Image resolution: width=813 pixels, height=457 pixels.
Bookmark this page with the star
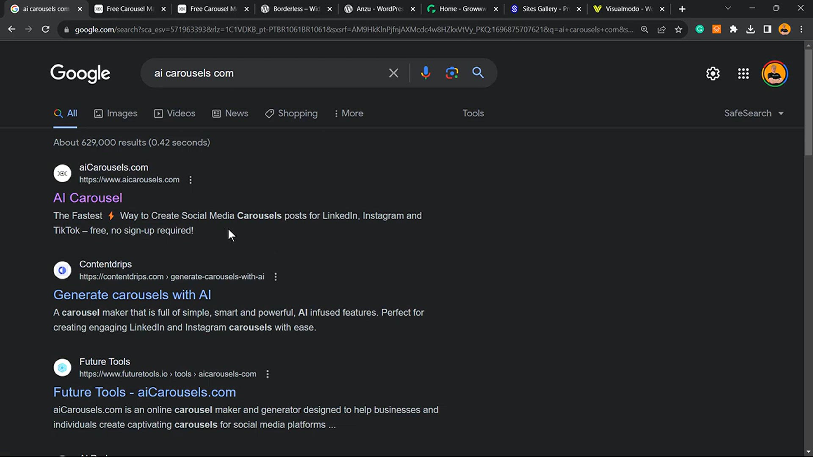coord(678,29)
